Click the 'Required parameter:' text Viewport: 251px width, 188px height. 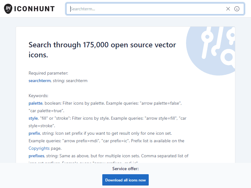(48, 73)
